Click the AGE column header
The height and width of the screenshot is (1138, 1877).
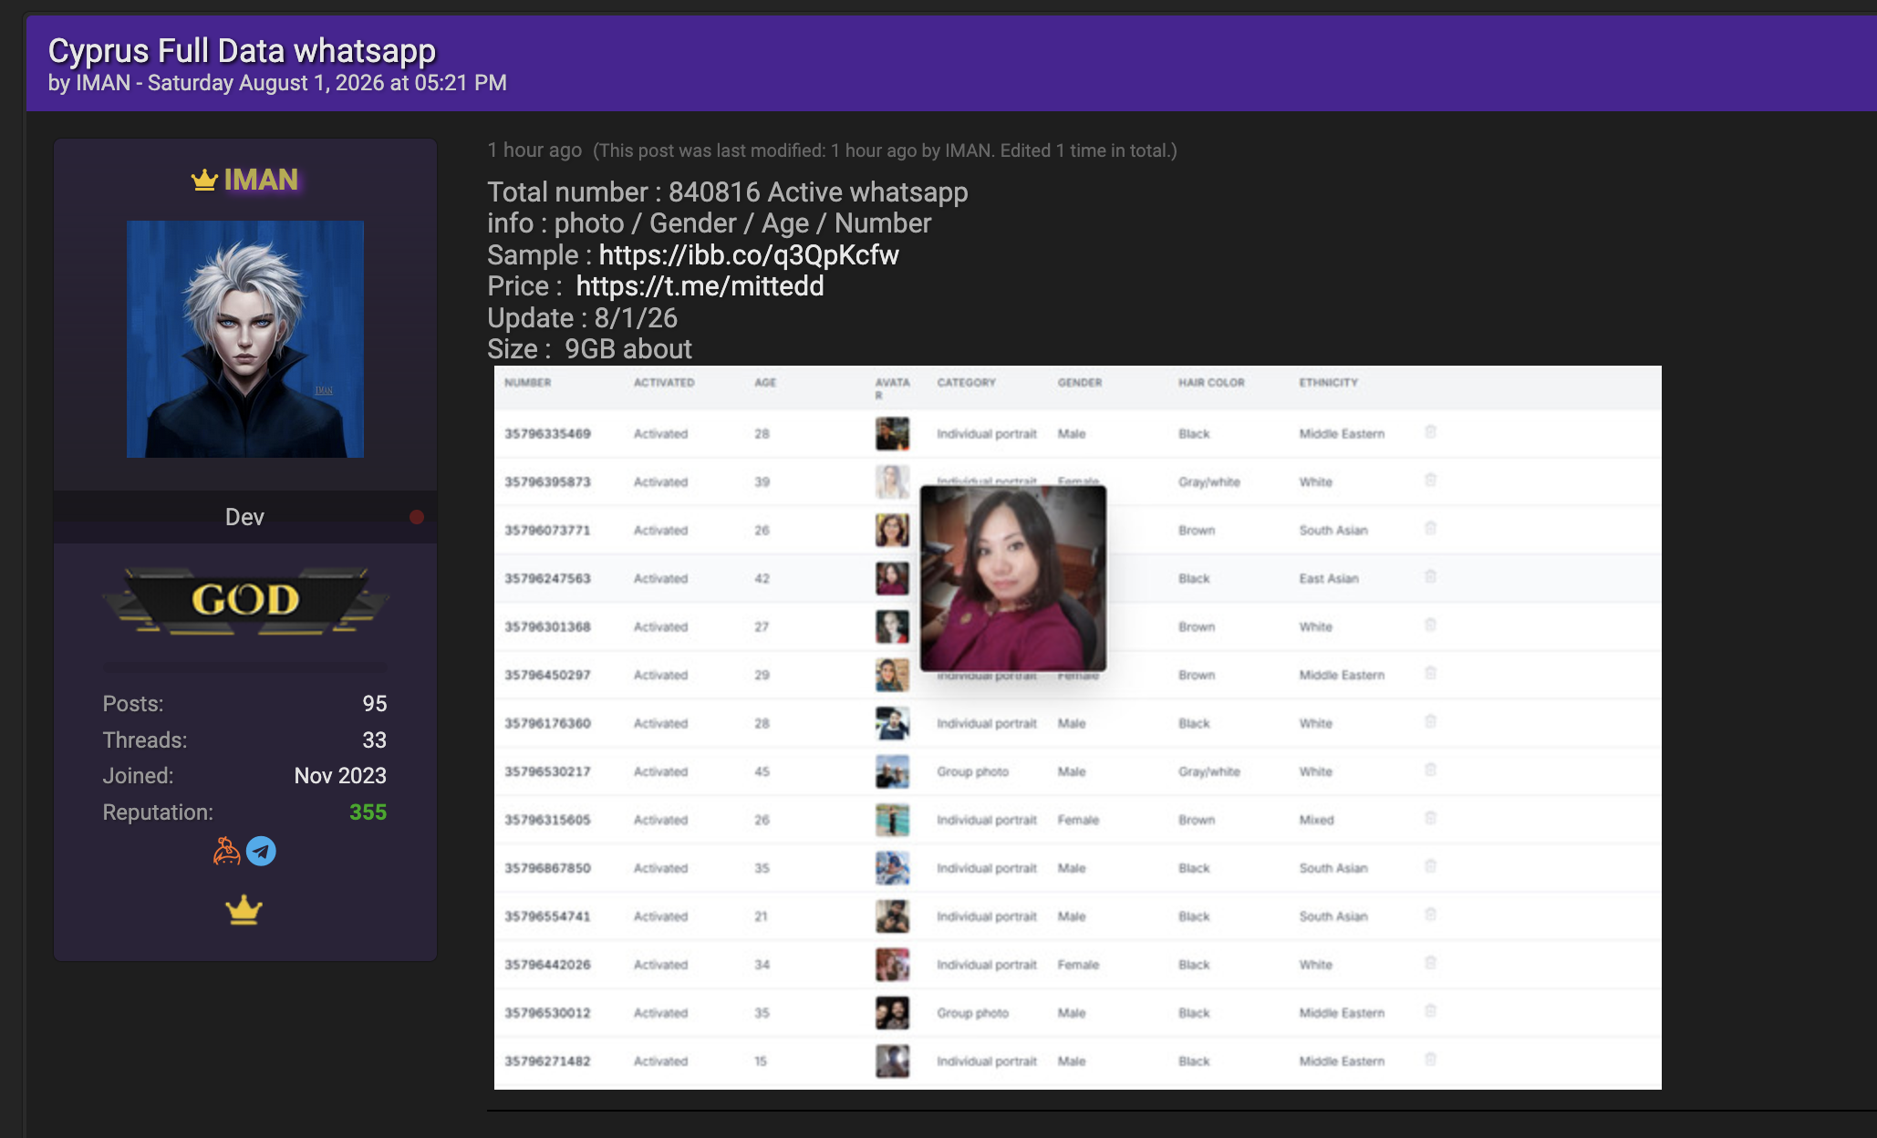[x=765, y=383]
